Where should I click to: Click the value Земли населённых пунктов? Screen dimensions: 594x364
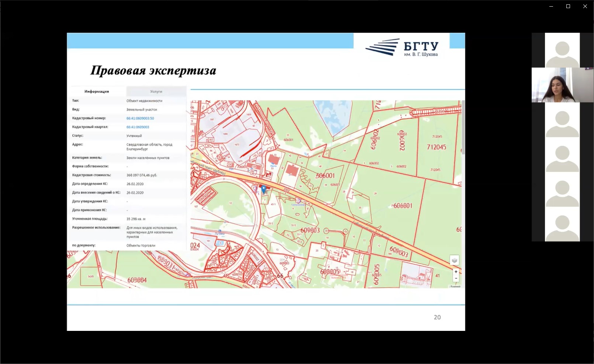(148, 158)
